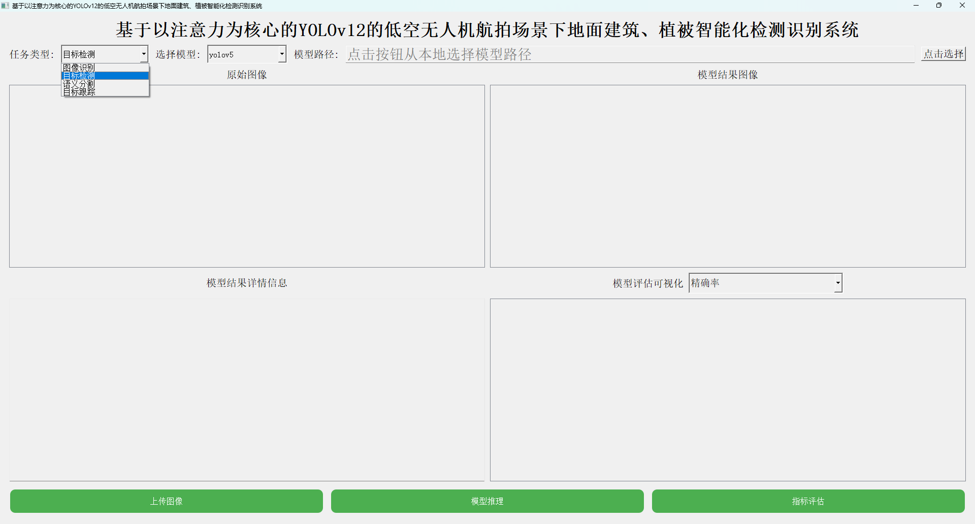975x524 pixels.
Task: Close the detection system window
Action: tap(962, 6)
